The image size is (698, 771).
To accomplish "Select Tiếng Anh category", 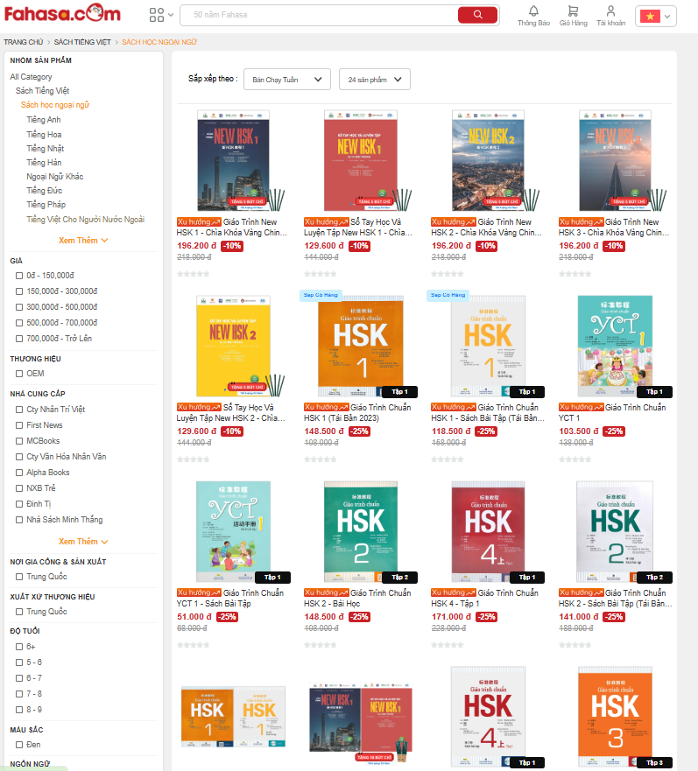I will (x=44, y=120).
